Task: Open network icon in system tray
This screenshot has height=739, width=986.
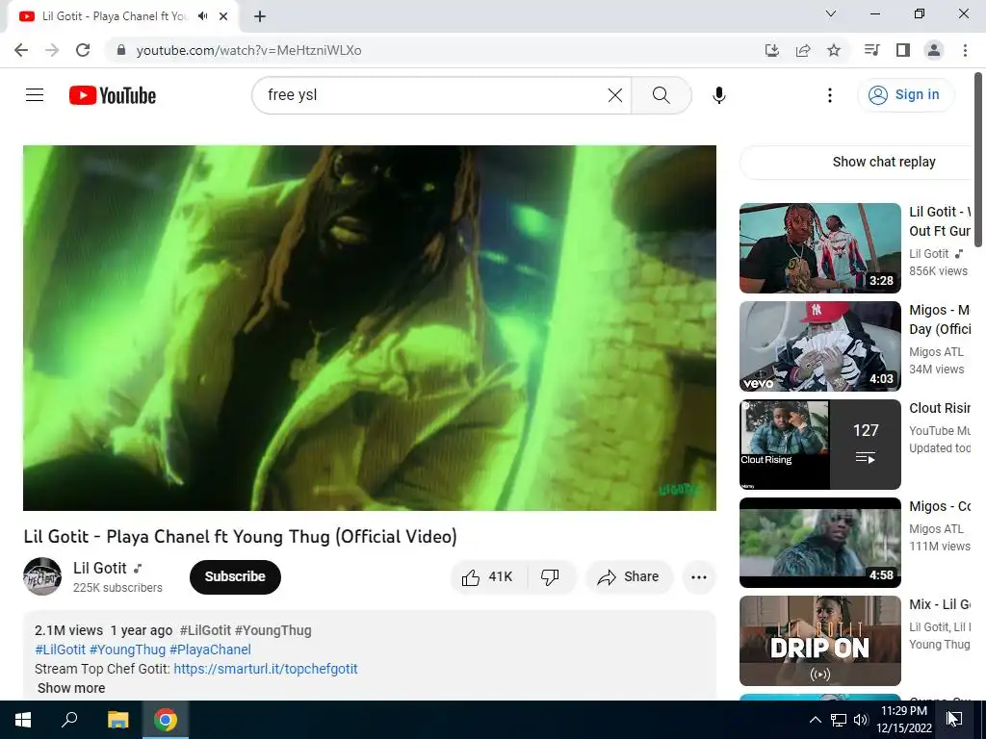Action: point(839,720)
